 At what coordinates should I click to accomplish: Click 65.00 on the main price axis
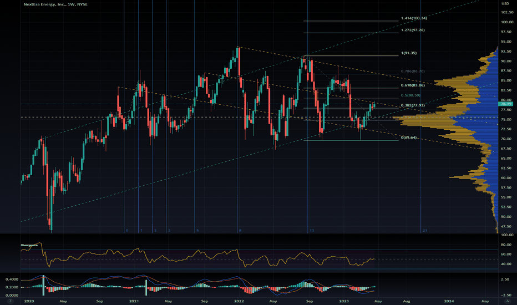coord(507,158)
